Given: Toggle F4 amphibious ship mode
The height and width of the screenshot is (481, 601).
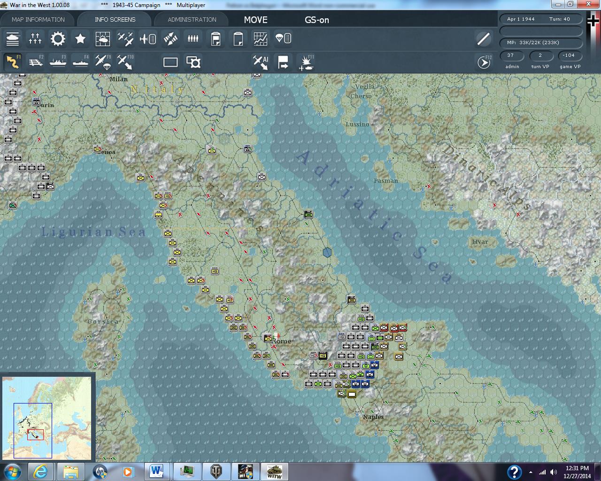Looking at the screenshot, I should click(80, 62).
